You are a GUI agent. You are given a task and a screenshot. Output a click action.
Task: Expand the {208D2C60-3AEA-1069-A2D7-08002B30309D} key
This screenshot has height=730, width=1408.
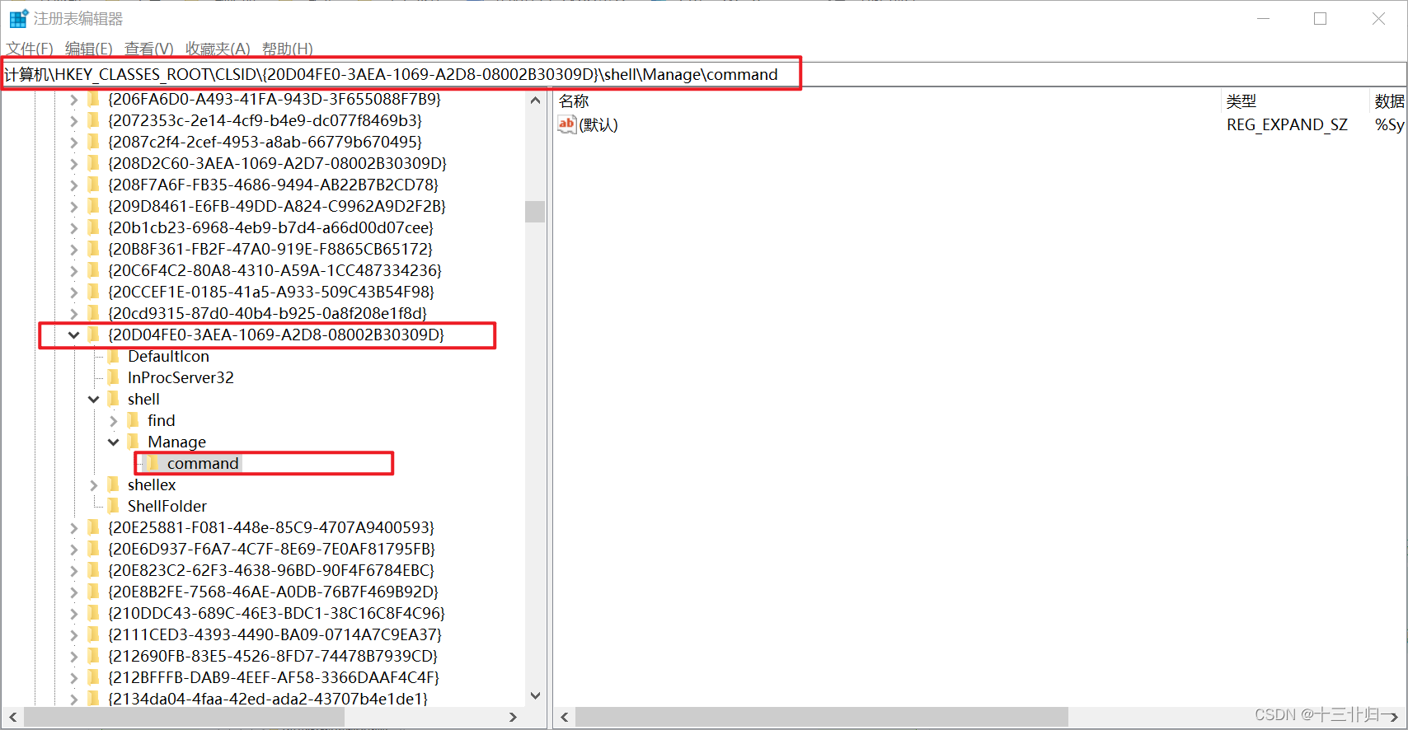(73, 163)
